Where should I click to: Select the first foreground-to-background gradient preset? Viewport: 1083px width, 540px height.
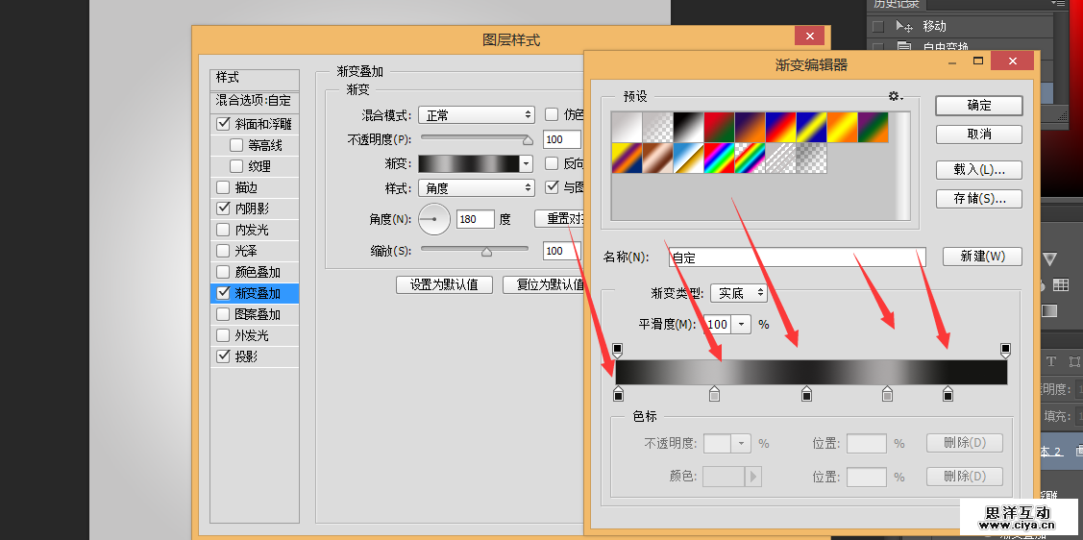pyautogui.click(x=627, y=127)
